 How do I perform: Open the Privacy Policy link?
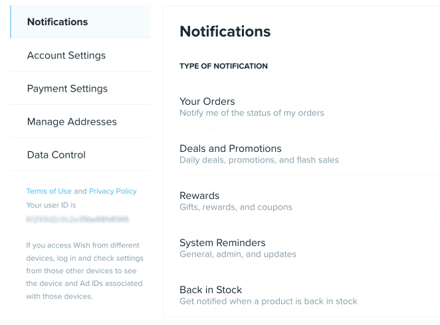[x=113, y=191]
